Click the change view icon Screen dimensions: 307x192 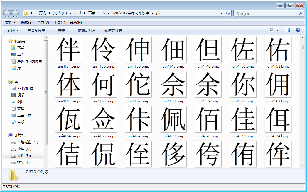[271, 30]
